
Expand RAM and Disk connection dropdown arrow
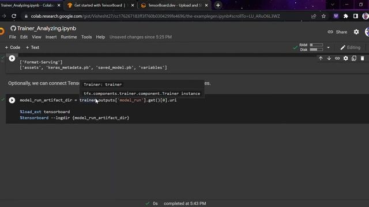tap(328, 48)
